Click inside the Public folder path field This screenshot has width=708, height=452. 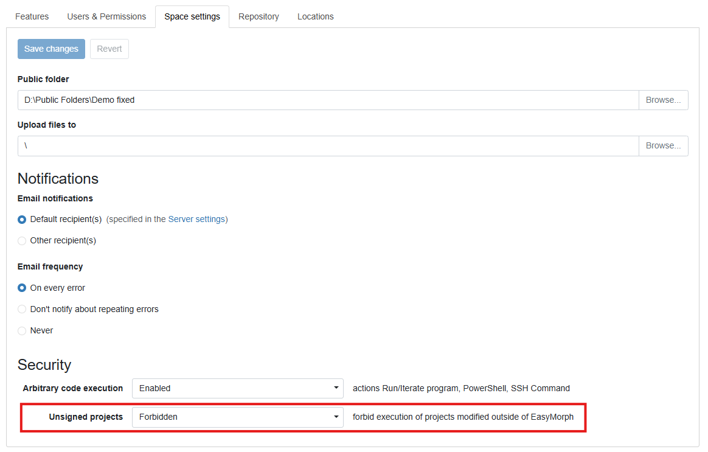pyautogui.click(x=328, y=100)
